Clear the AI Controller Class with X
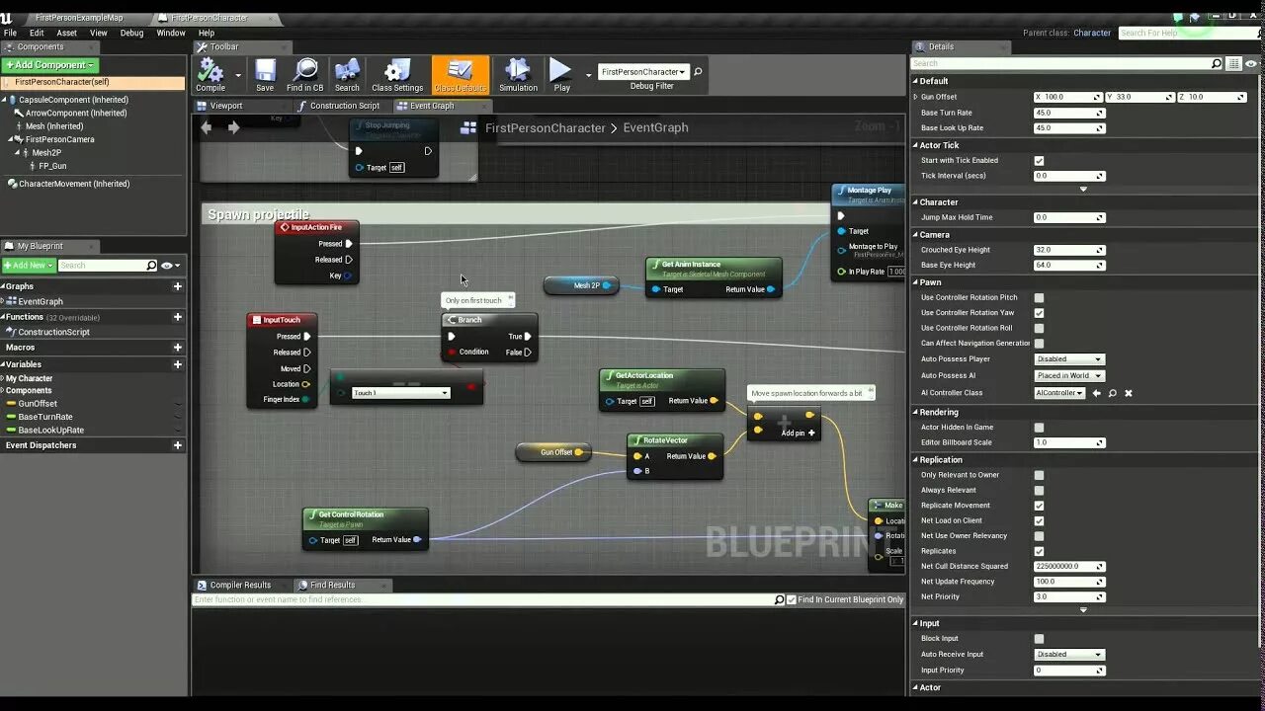Image resolution: width=1265 pixels, height=711 pixels. click(x=1129, y=393)
